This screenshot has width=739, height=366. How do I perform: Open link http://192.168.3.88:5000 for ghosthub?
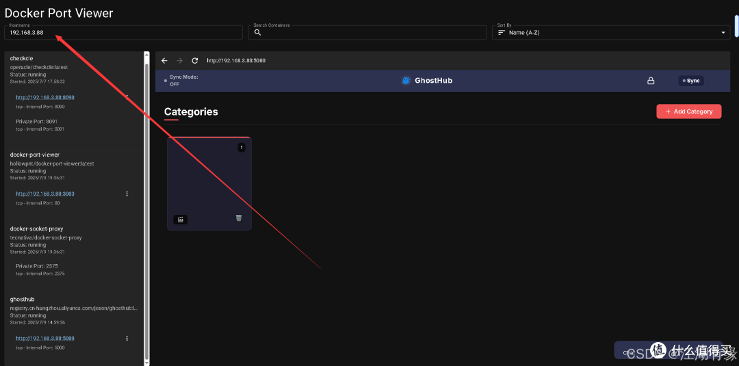pos(44,338)
